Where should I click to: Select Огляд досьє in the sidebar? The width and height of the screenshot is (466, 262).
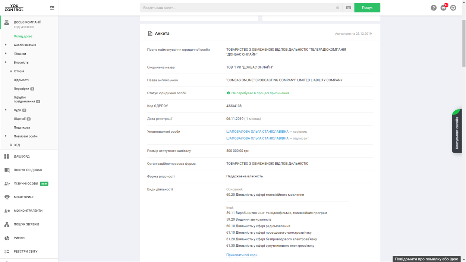click(23, 37)
